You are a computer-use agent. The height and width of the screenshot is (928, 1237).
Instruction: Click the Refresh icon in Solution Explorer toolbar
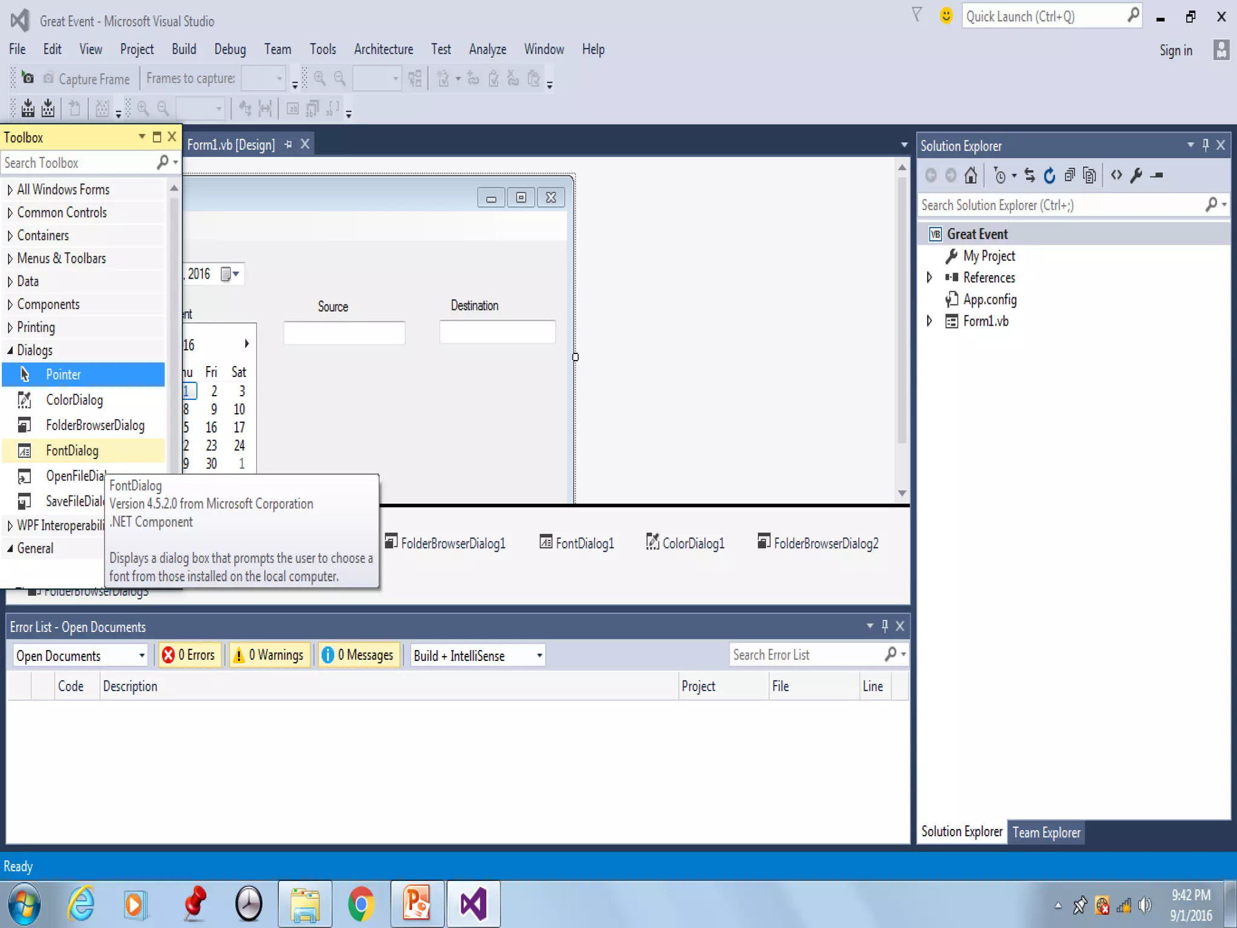tap(1050, 176)
